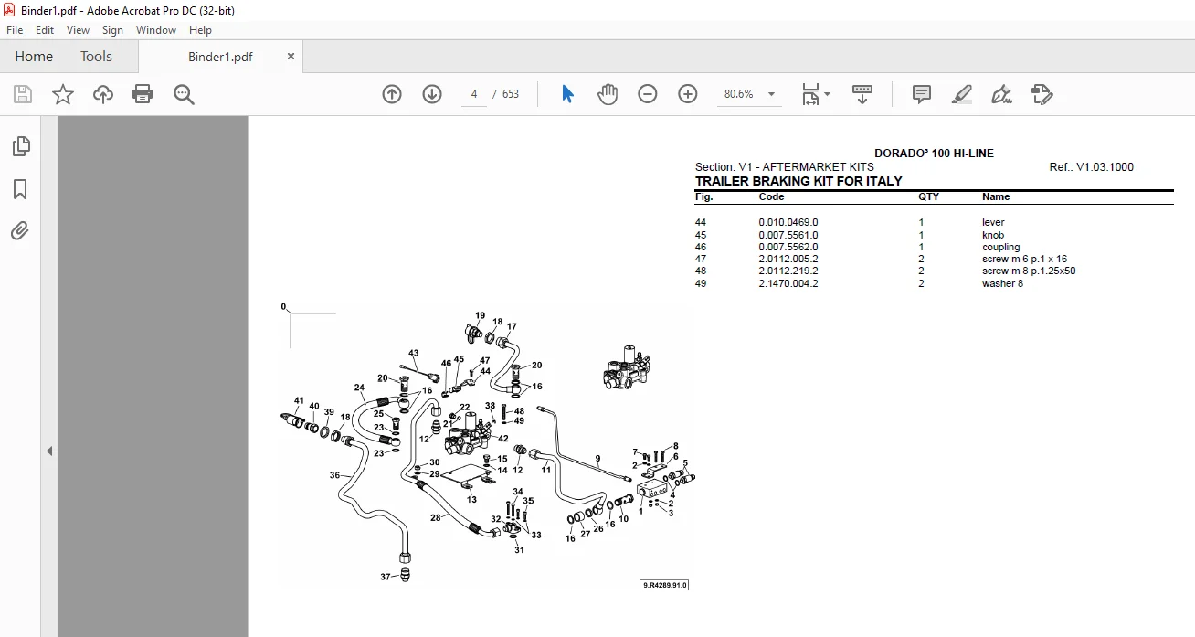Upload file to cloud icon
The height and width of the screenshot is (637, 1195).
tap(103, 94)
